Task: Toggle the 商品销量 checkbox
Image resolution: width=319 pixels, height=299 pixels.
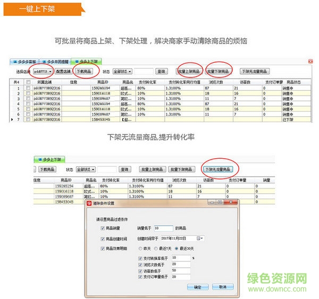Action: coord(103,228)
